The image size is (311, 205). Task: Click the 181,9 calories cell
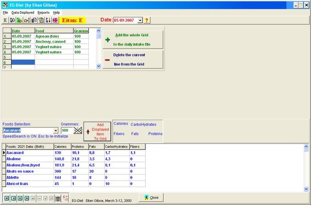tap(62, 165)
